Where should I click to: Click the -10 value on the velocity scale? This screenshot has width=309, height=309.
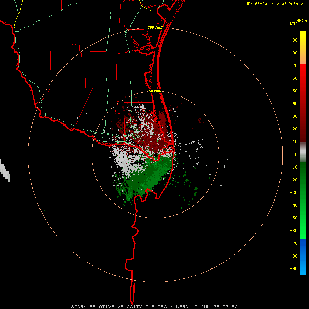[x=294, y=167]
